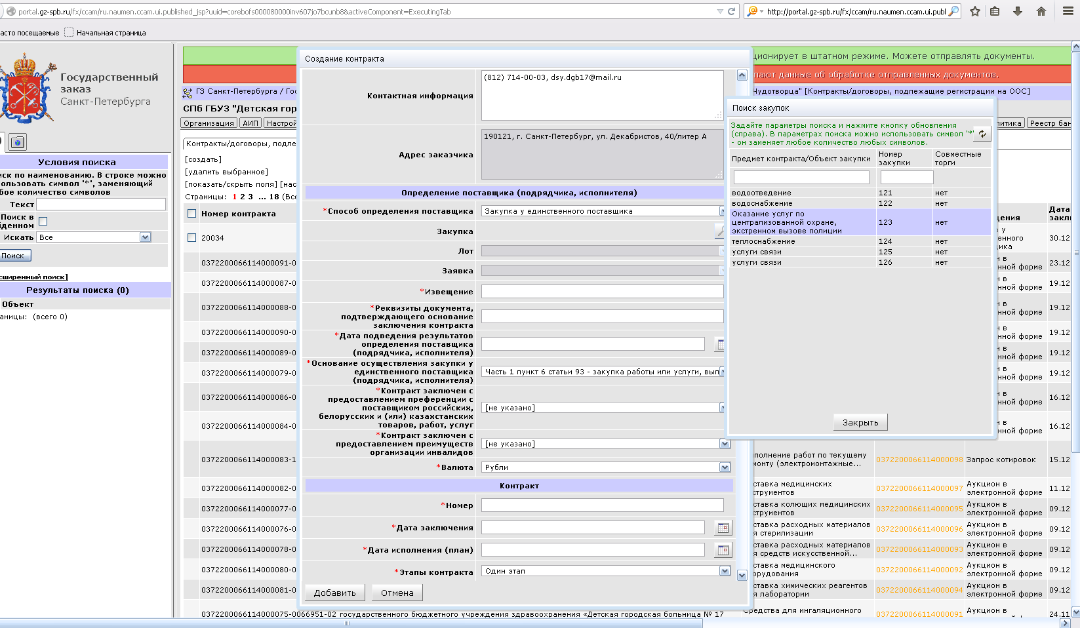
Task: Click Дата подведения результатов date field
Action: pyautogui.click(x=593, y=344)
